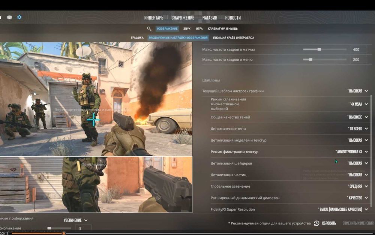Adjust max FPS in menu slider
The image size is (375, 235).
point(324,60)
